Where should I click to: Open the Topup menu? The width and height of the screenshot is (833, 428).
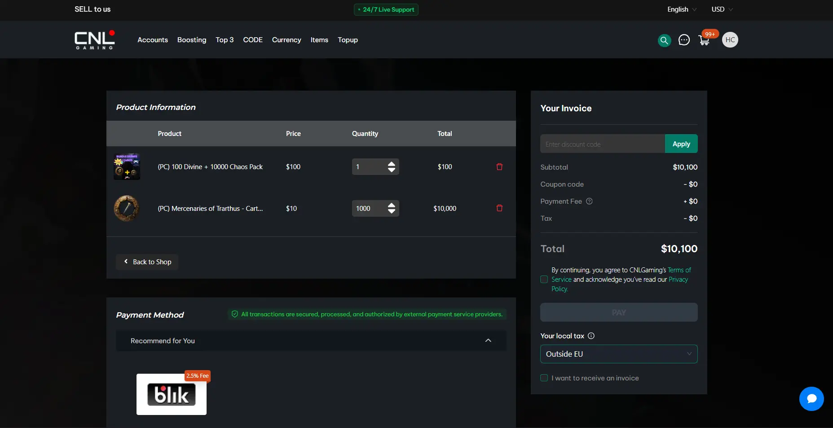(x=348, y=40)
